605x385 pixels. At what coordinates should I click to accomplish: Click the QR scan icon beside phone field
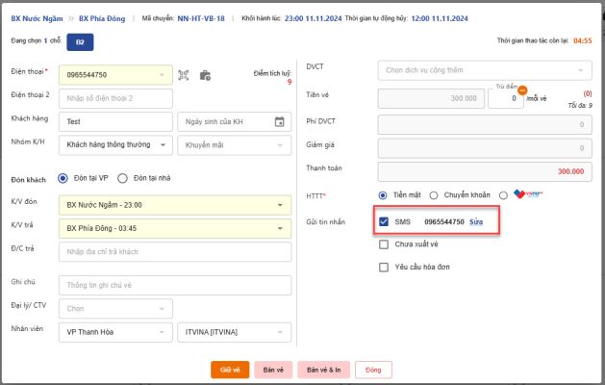[x=185, y=75]
